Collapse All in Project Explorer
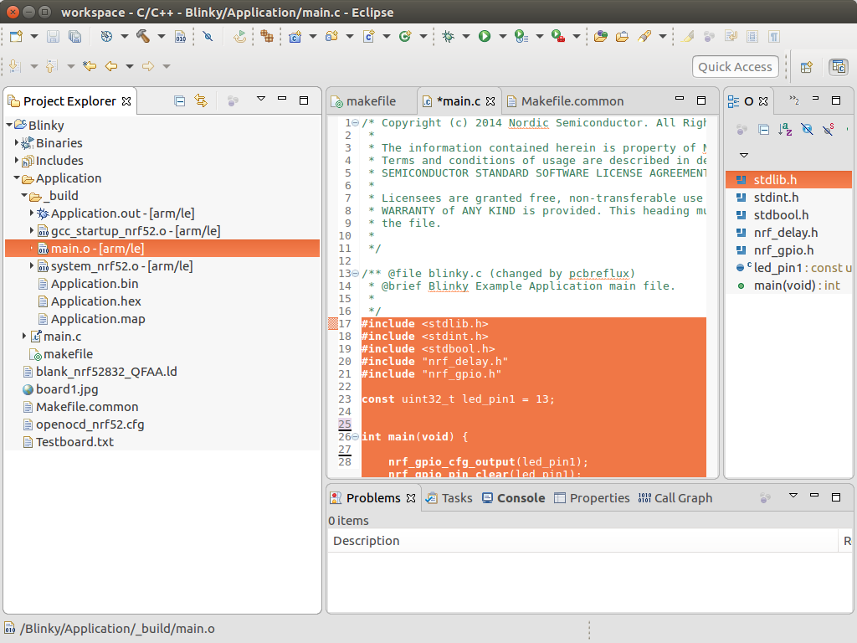The image size is (857, 643). (x=179, y=100)
